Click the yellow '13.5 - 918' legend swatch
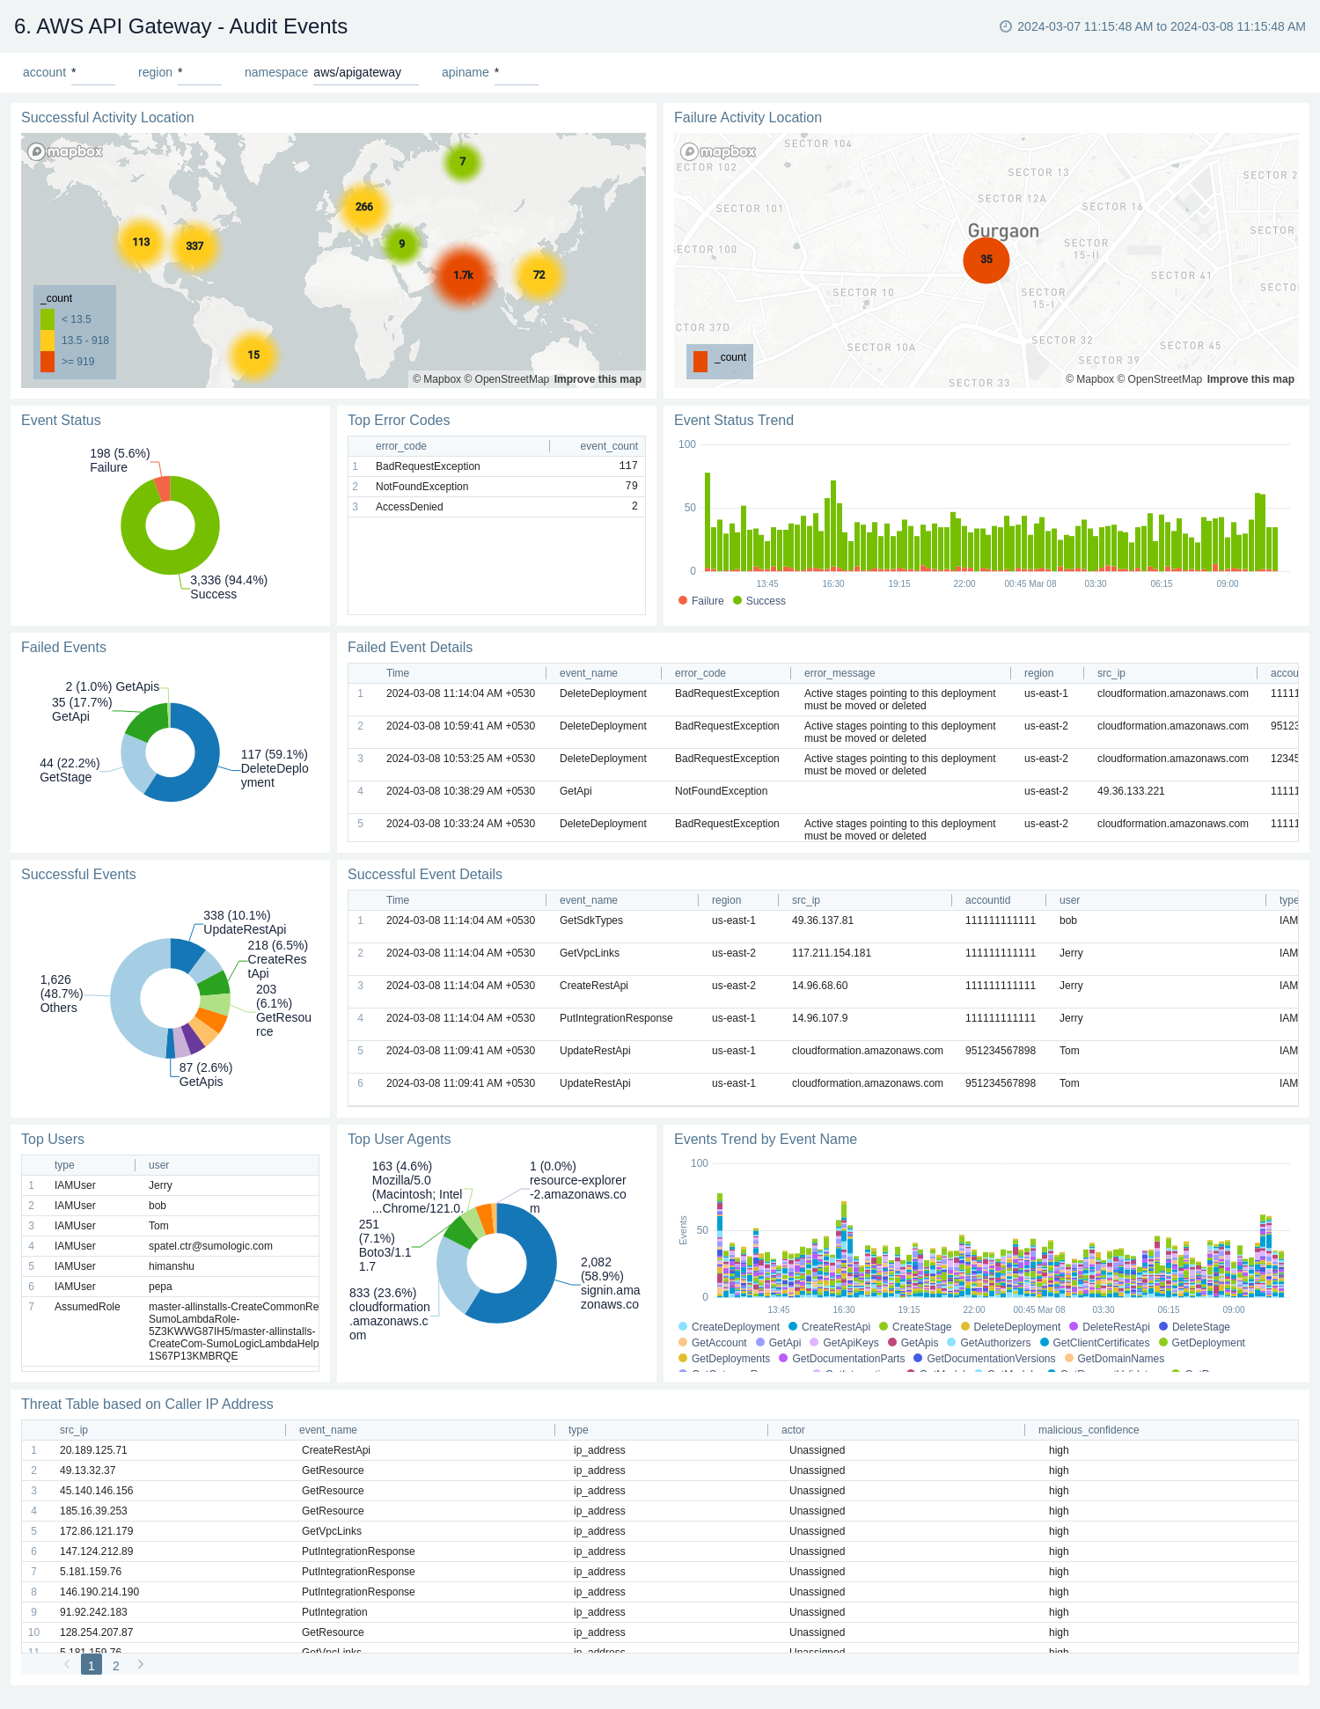Screen dimensions: 1320x1709 click(48, 341)
